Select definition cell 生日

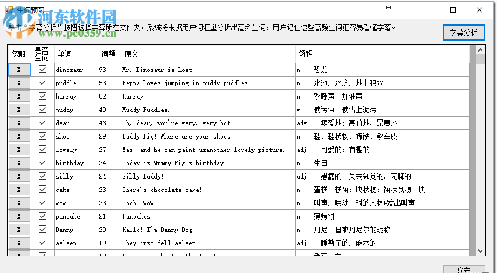(x=382, y=163)
